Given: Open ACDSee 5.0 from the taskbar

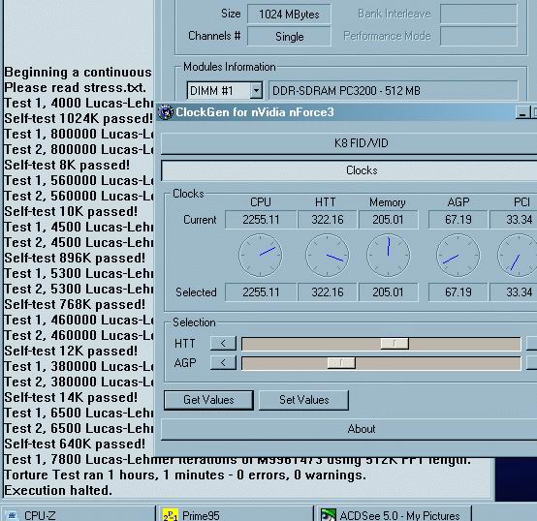Looking at the screenshot, I should pos(394,514).
